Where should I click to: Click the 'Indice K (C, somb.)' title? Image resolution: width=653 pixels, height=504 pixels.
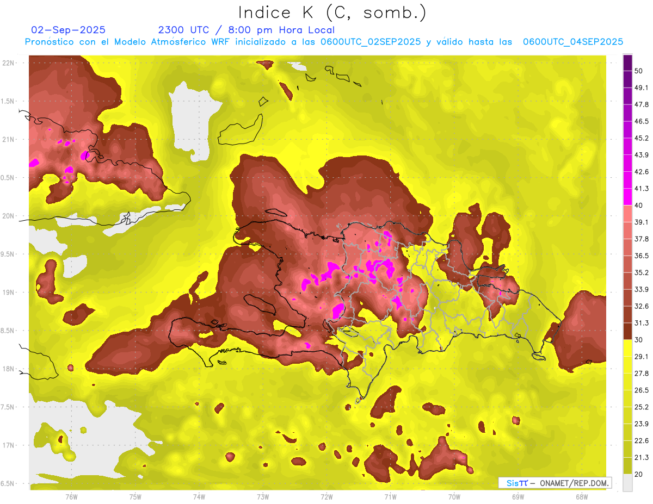click(x=332, y=13)
